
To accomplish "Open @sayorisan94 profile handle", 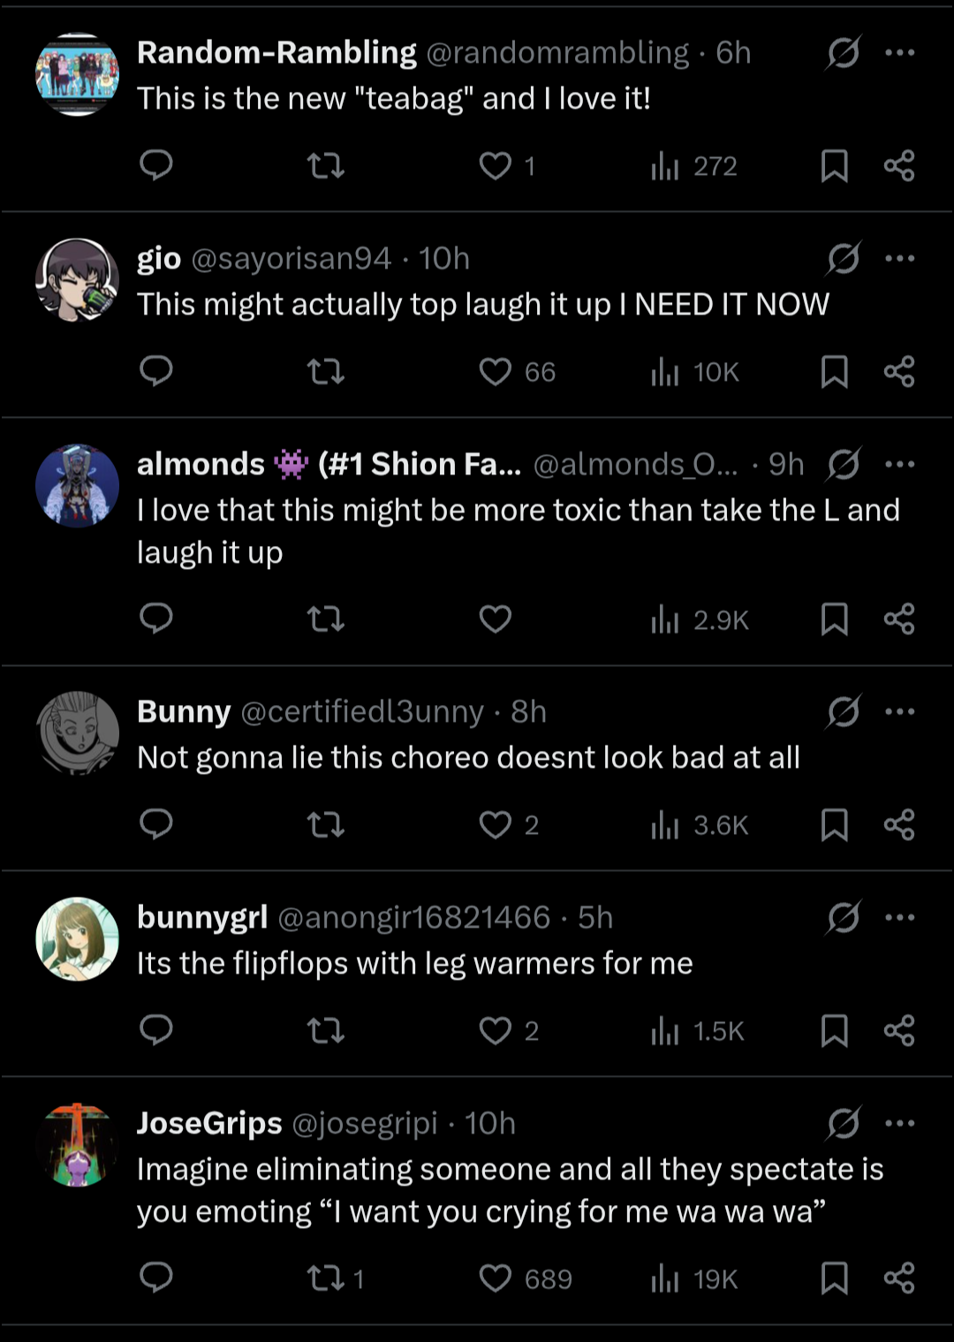I will click(x=291, y=258).
